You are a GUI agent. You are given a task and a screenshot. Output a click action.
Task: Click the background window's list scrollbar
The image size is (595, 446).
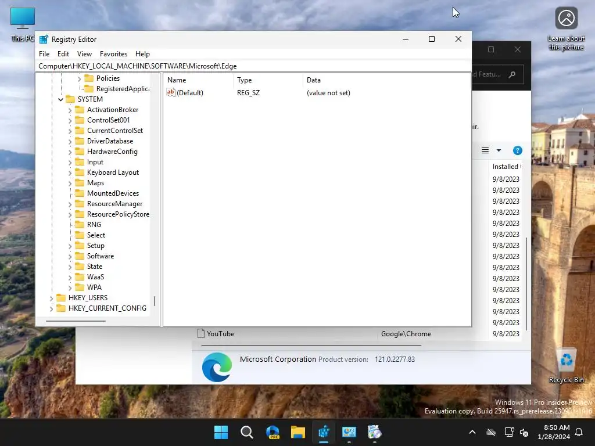[x=526, y=283]
